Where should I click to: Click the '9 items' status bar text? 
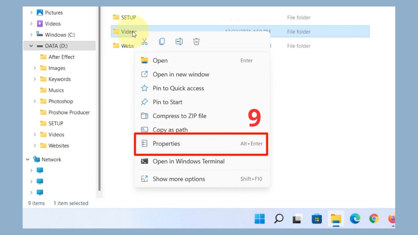pos(36,203)
